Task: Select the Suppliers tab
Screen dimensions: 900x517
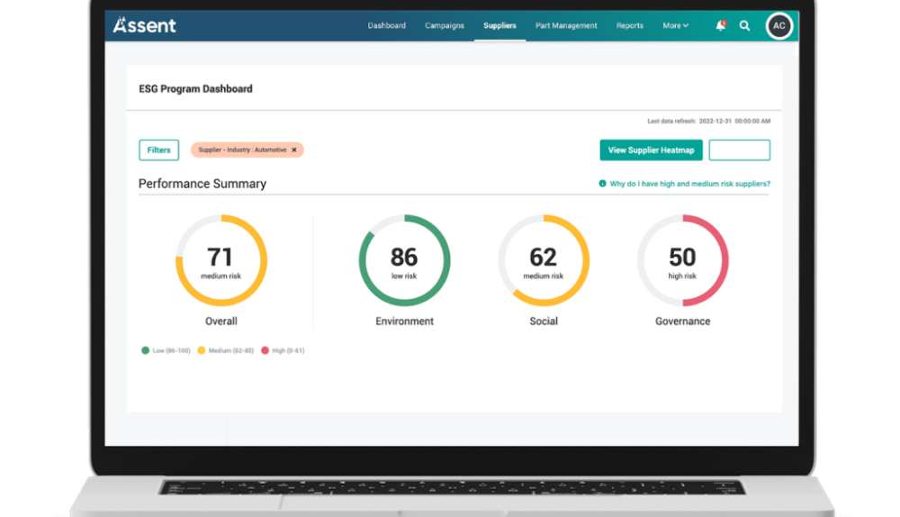Action: (x=499, y=26)
